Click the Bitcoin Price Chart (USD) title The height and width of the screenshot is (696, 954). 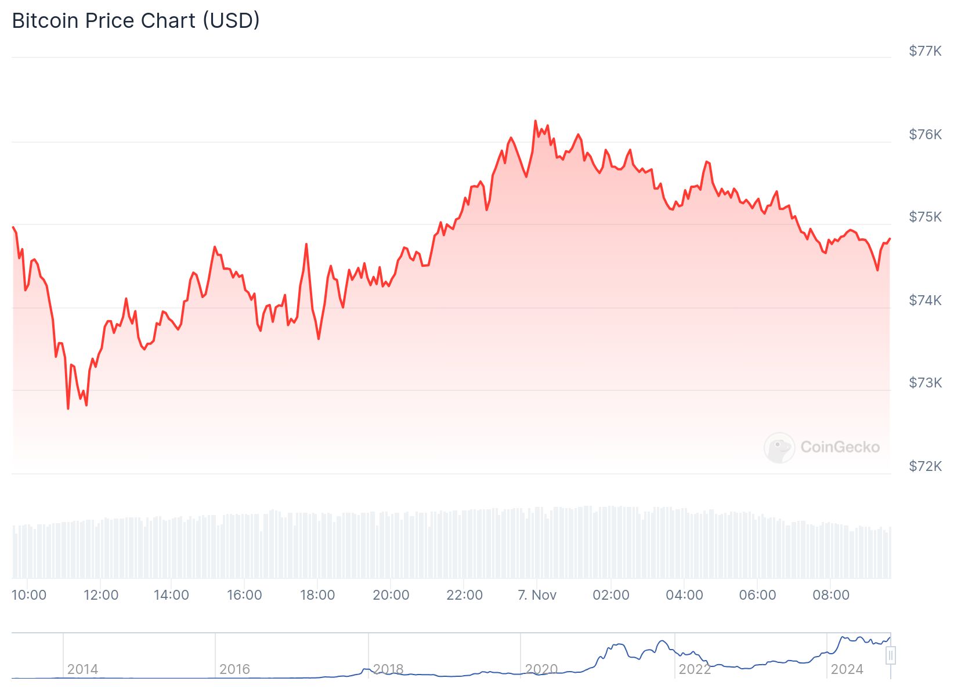pyautogui.click(x=136, y=21)
